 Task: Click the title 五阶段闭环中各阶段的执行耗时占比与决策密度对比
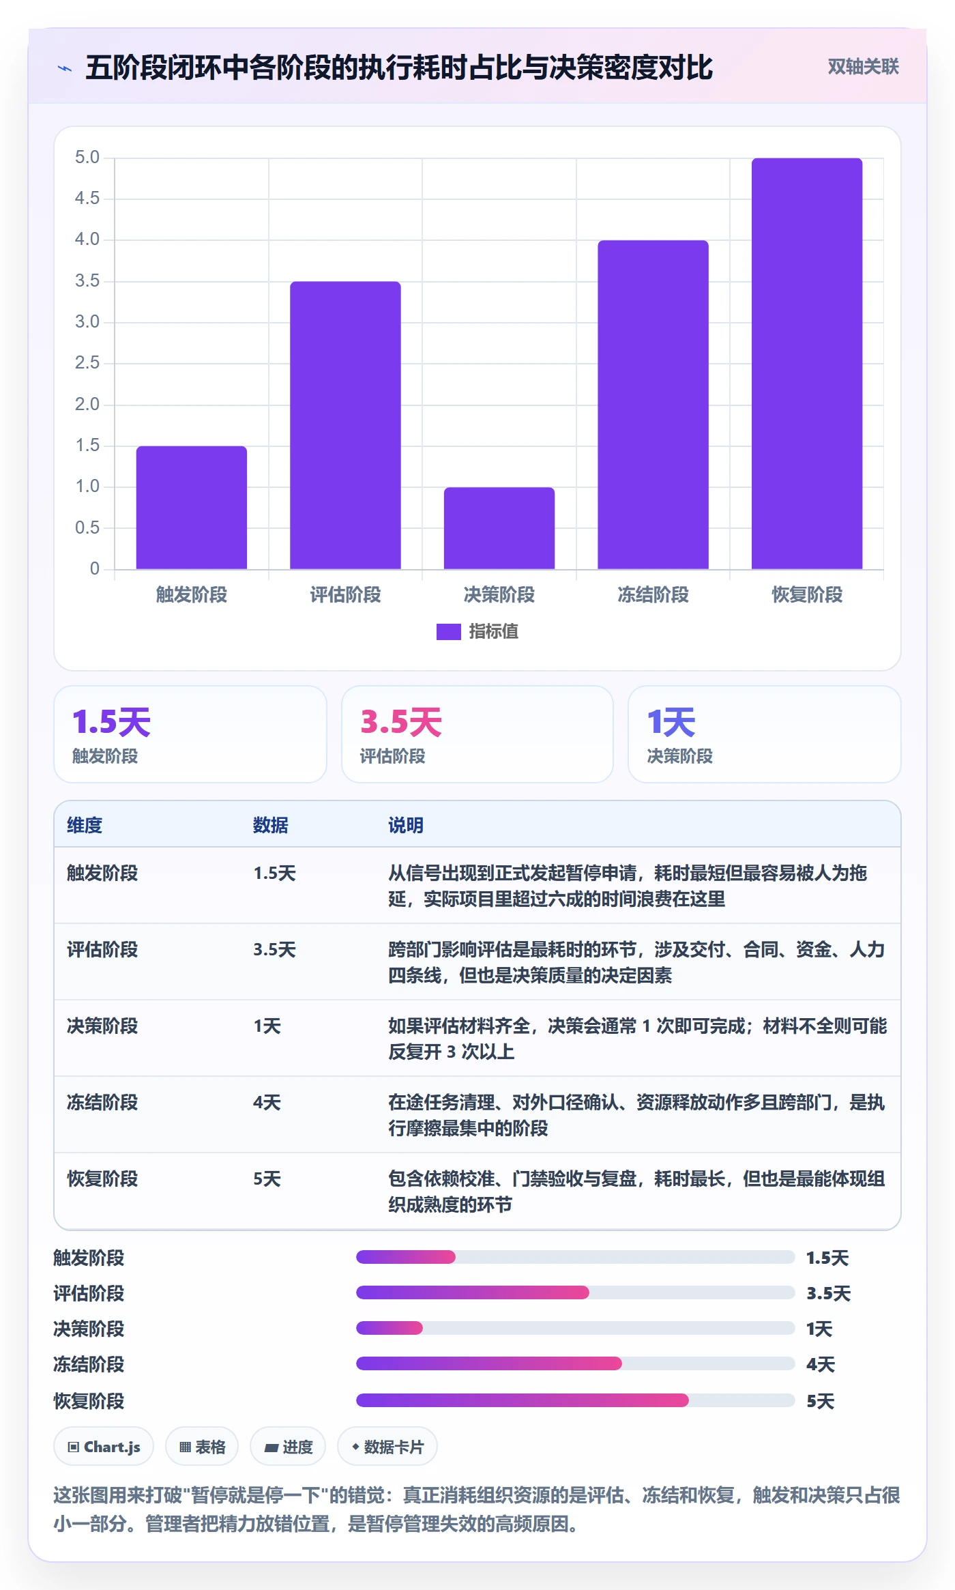pos(399,68)
